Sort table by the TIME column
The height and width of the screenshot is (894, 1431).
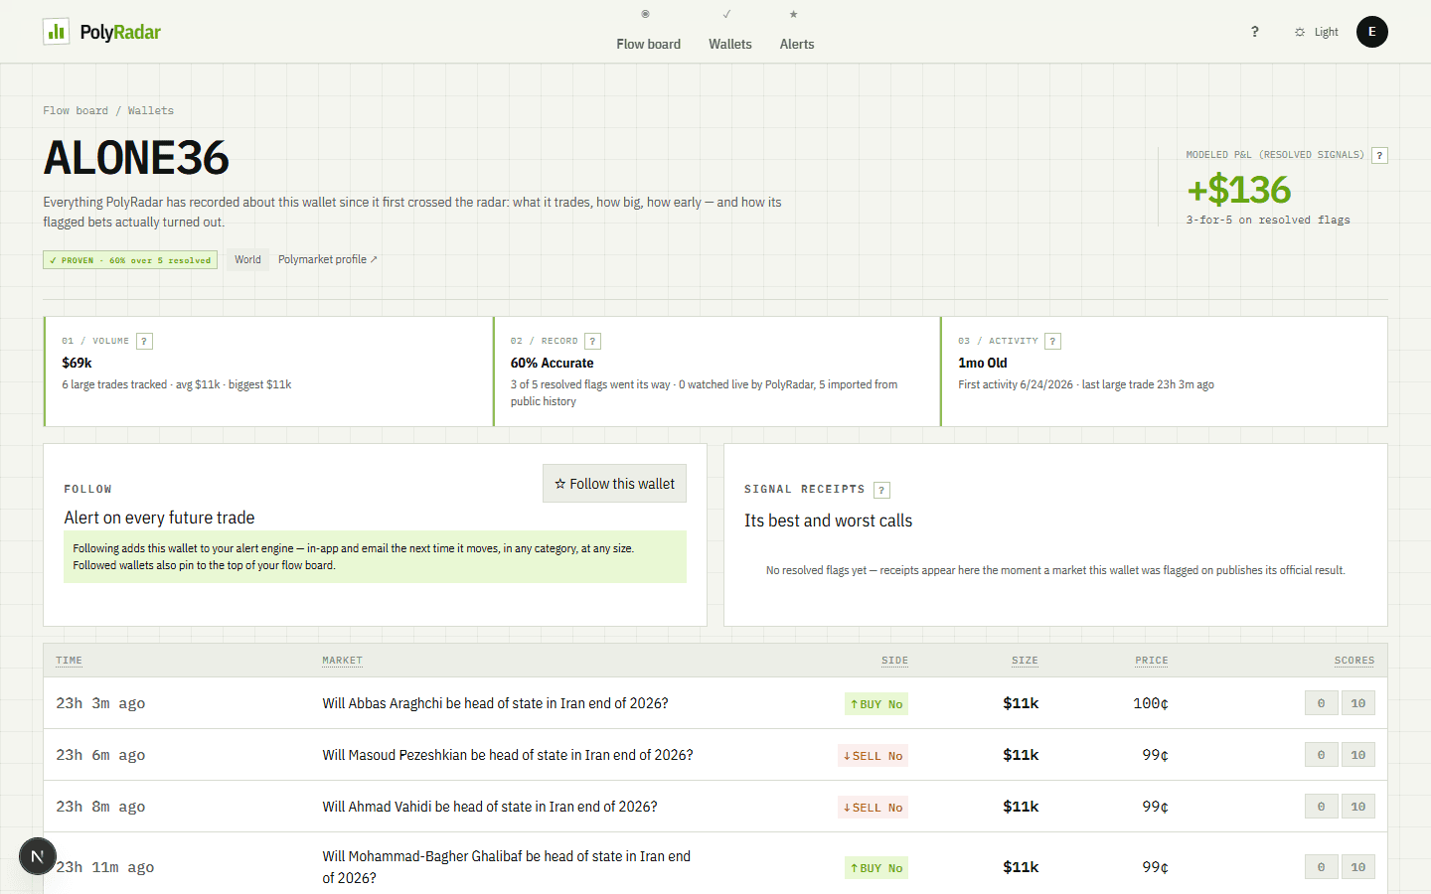click(x=69, y=661)
